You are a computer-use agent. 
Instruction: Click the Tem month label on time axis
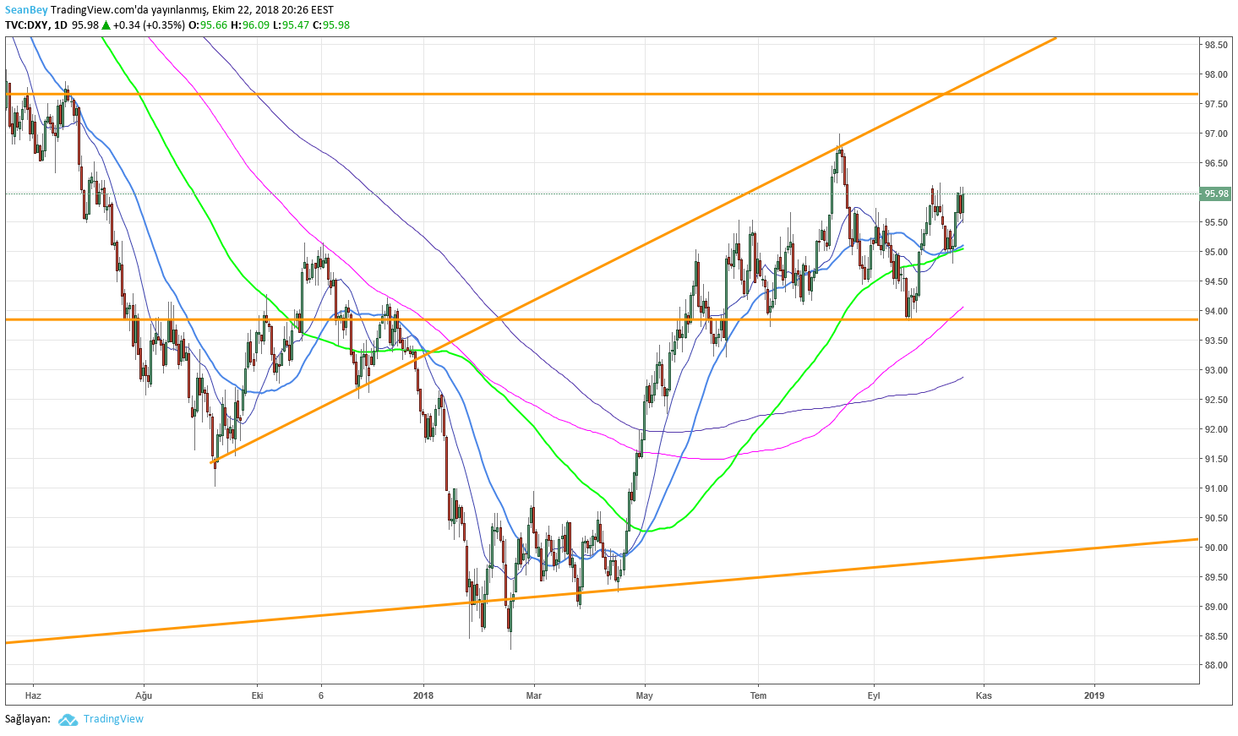[x=759, y=695]
